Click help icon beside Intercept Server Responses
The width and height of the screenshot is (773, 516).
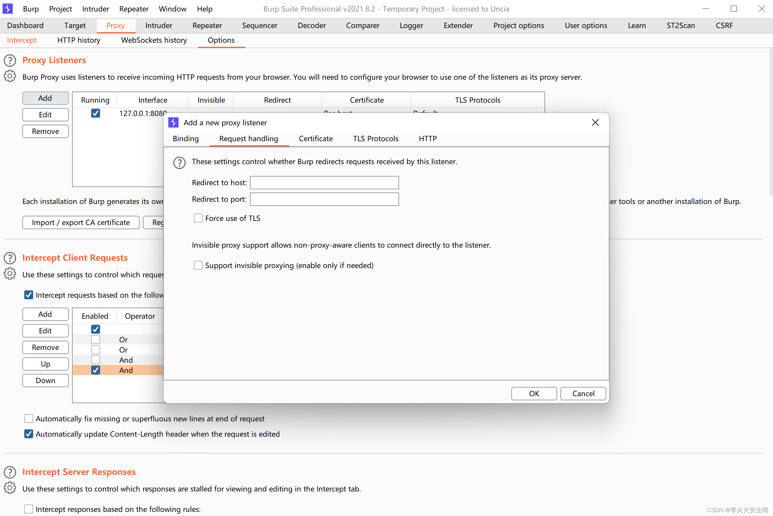[x=10, y=473]
